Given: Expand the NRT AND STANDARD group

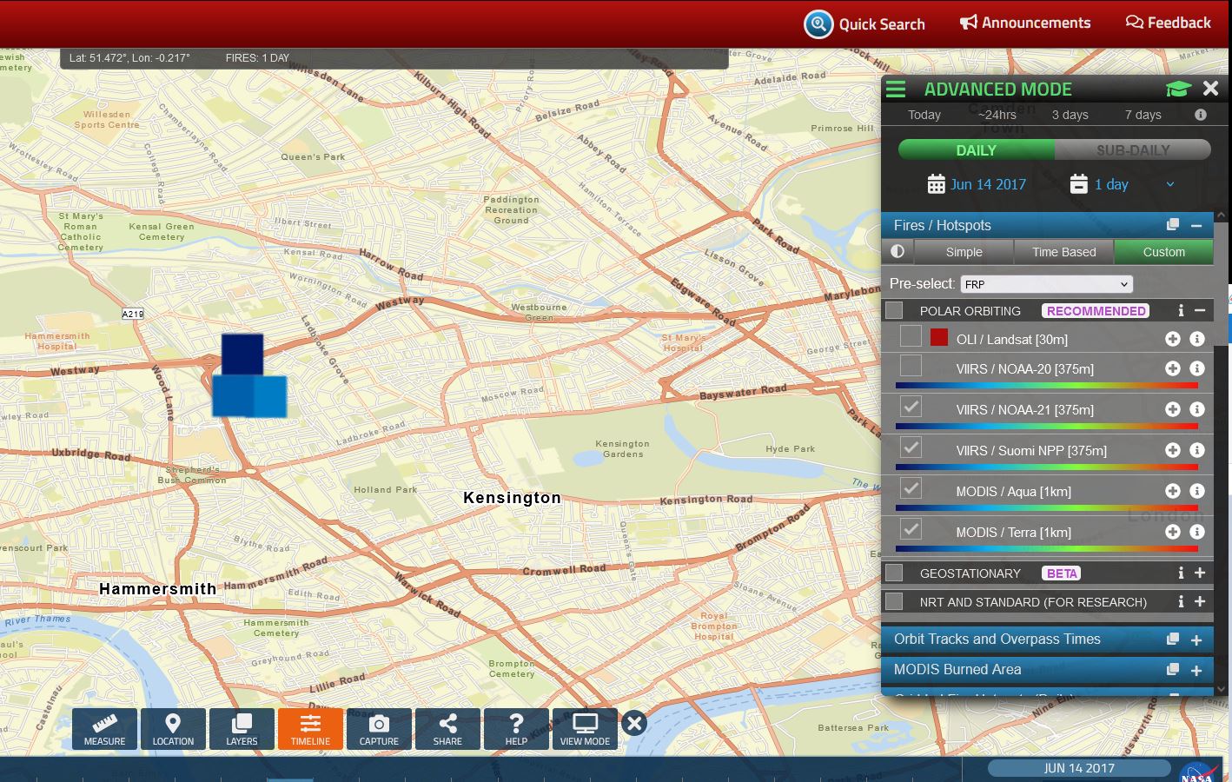Looking at the screenshot, I should 1200,601.
